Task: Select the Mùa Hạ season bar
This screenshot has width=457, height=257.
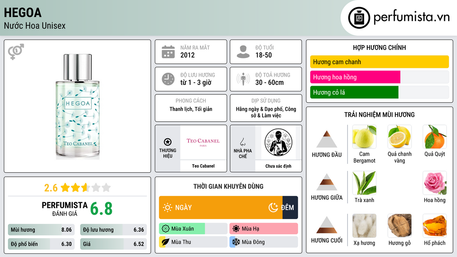Action: point(264,228)
